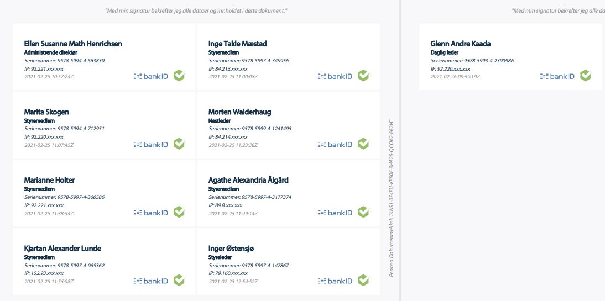Click timestamp 2021-02-25 11:38:54Z
605x301 pixels.
click(49, 213)
